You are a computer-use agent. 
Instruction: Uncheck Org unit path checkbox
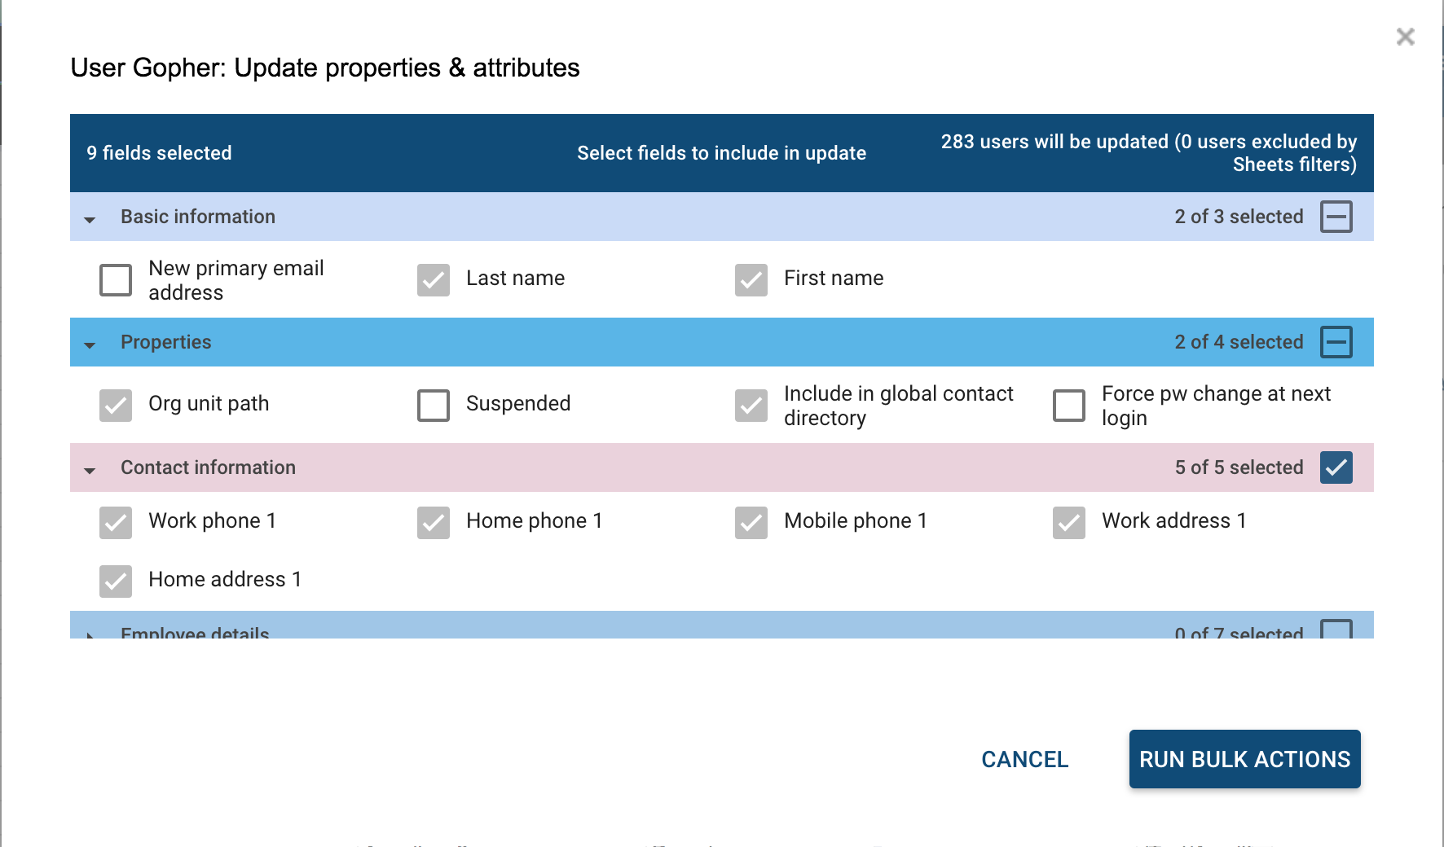point(116,406)
